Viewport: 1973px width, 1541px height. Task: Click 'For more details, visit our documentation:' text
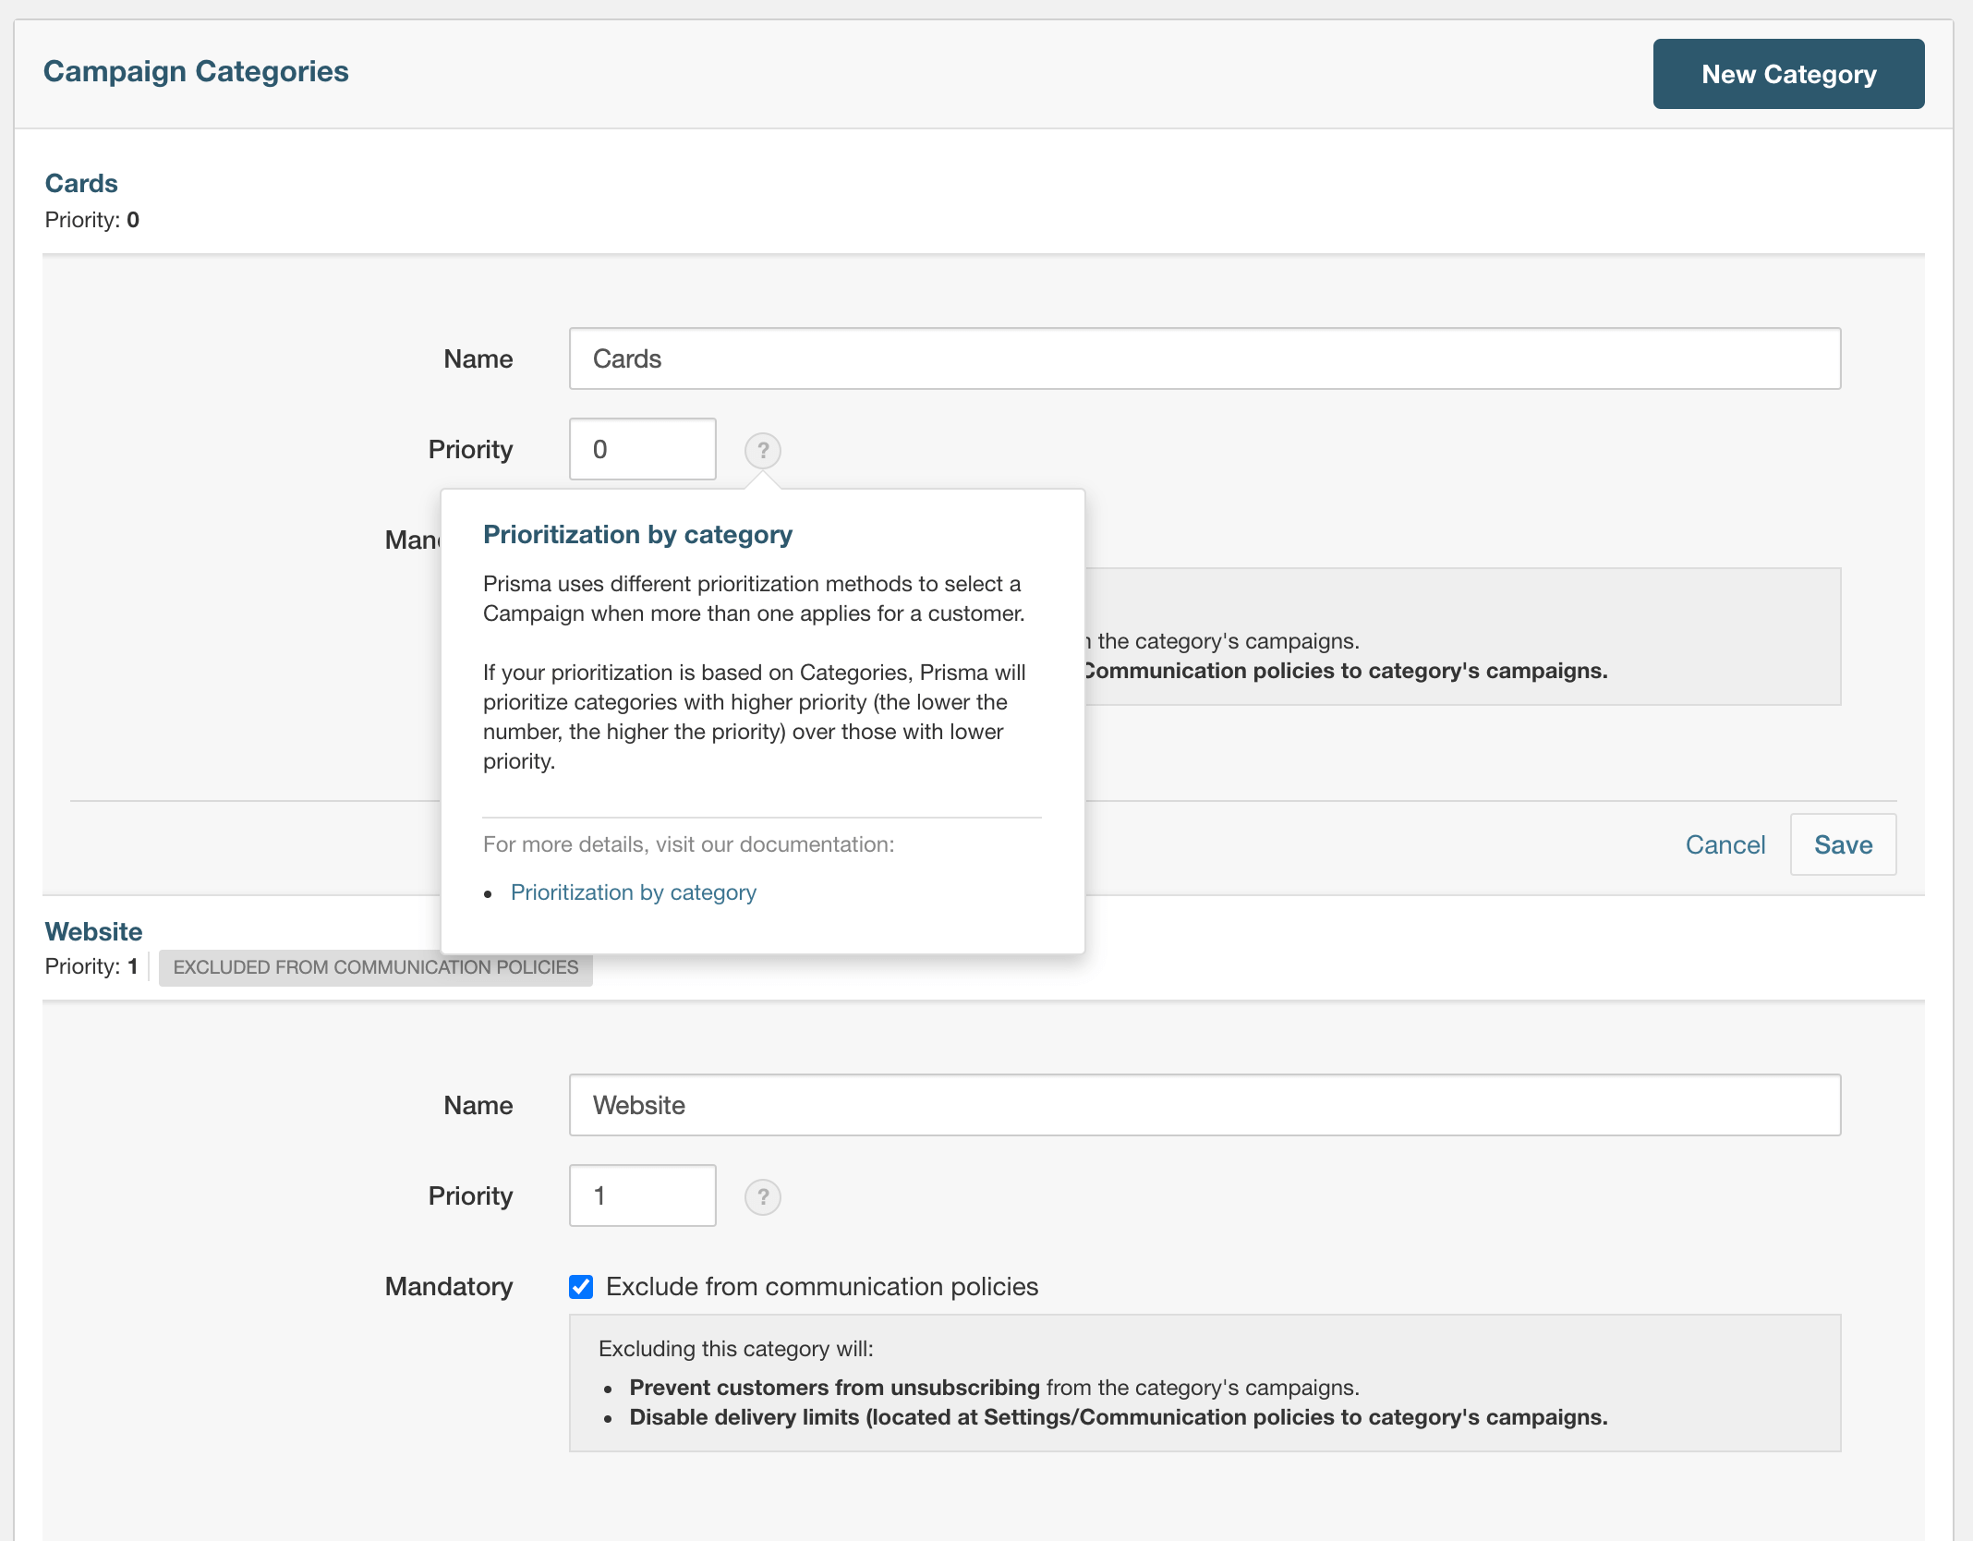[x=688, y=844]
